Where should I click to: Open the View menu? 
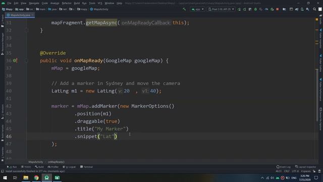[24, 3]
